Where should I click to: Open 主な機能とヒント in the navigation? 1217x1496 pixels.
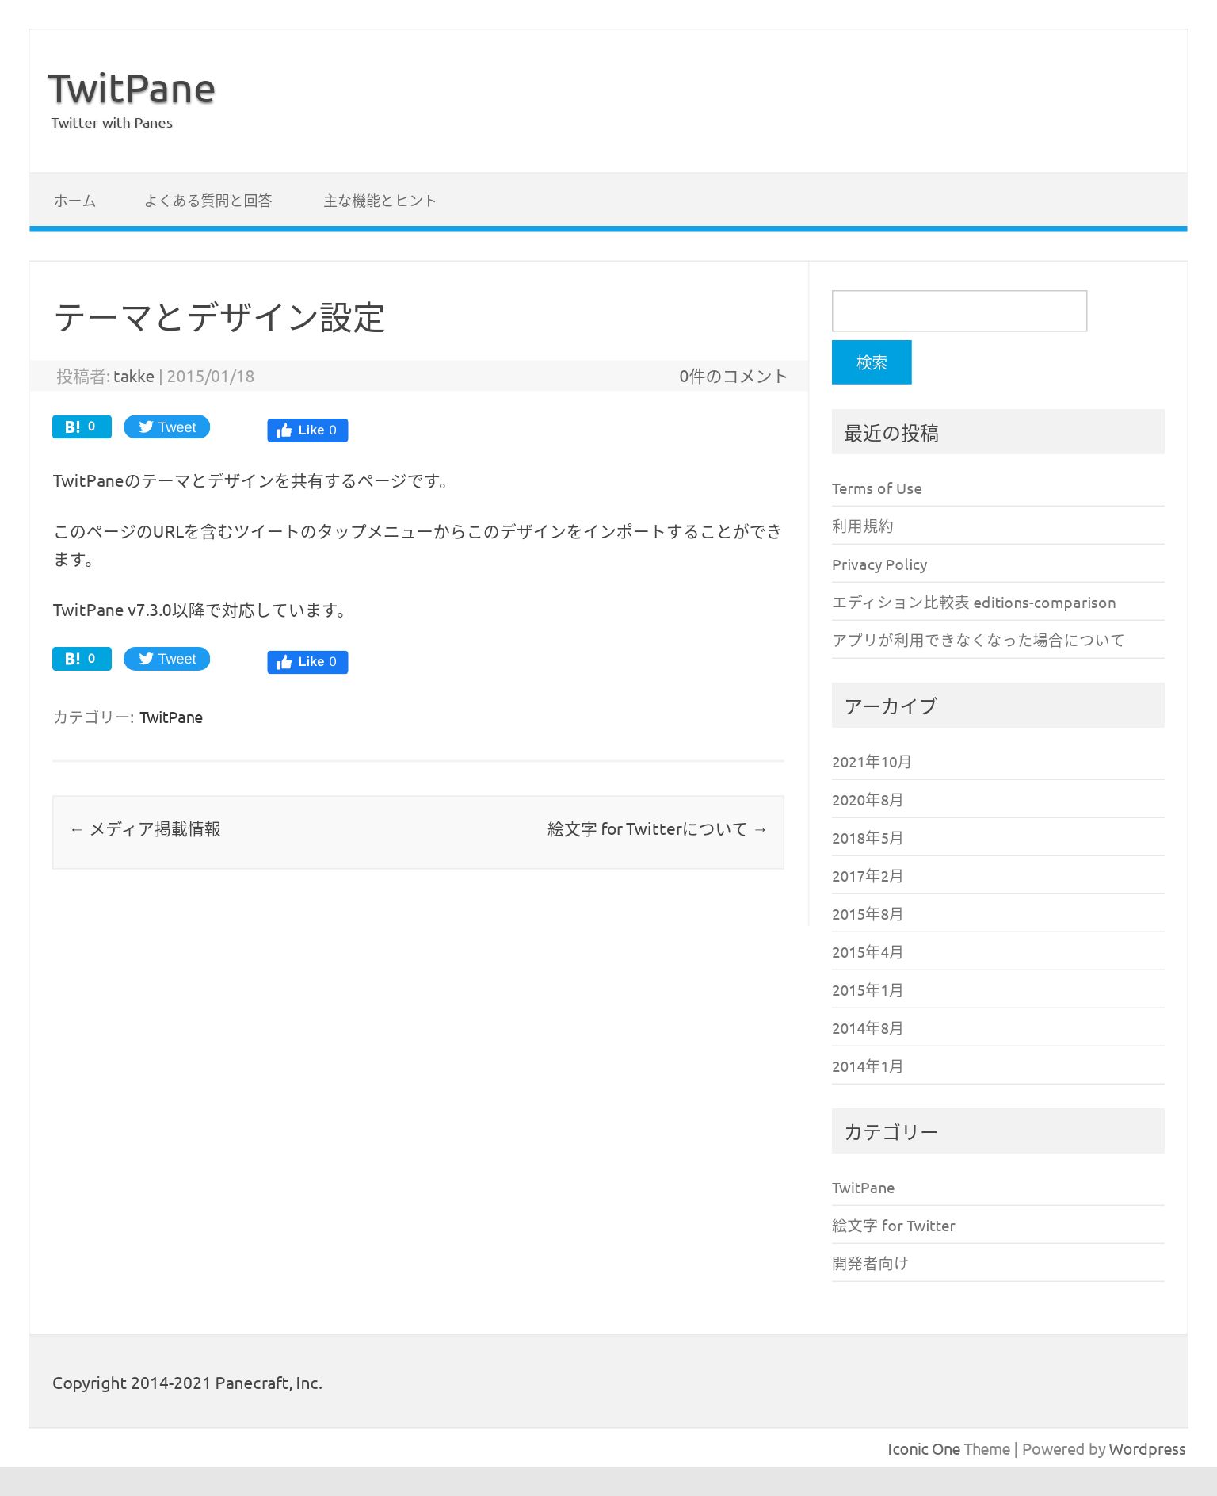(380, 201)
